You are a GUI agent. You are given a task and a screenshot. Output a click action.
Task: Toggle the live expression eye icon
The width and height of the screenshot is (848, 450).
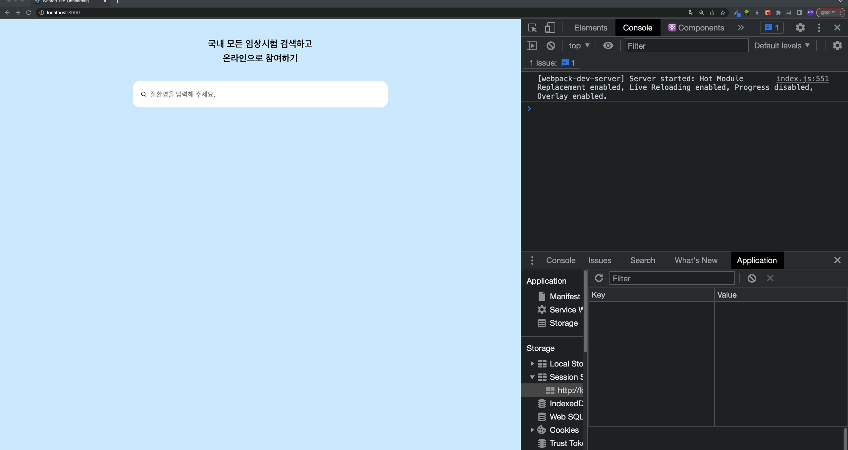(608, 46)
